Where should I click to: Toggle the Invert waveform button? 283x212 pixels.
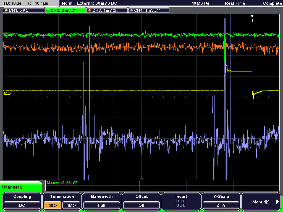click(181, 202)
